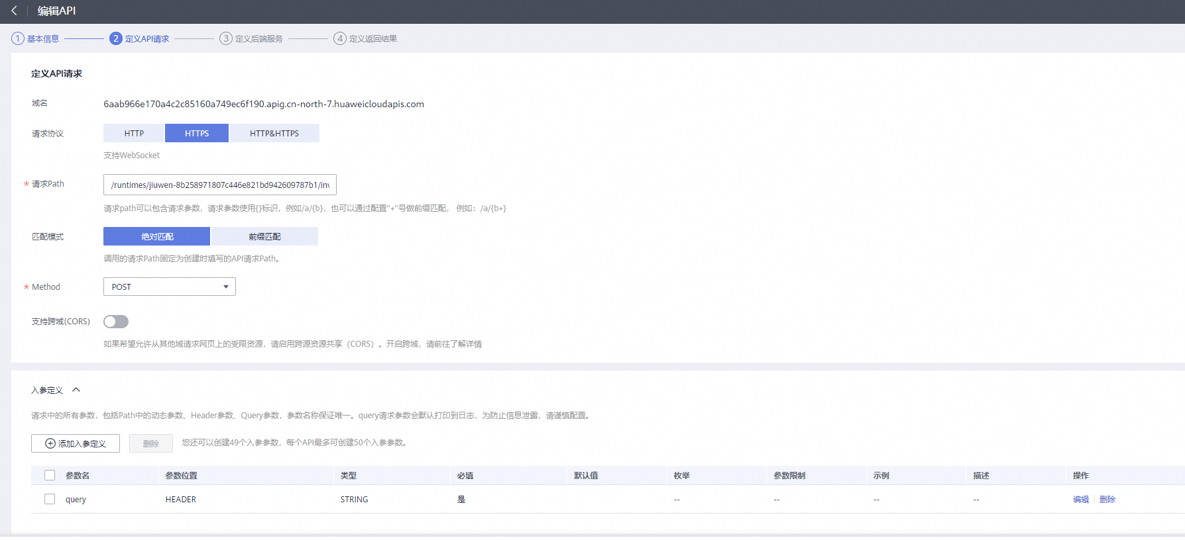This screenshot has height=540, width=1185.
Task: Click the STRING type cell
Action: (x=355, y=500)
